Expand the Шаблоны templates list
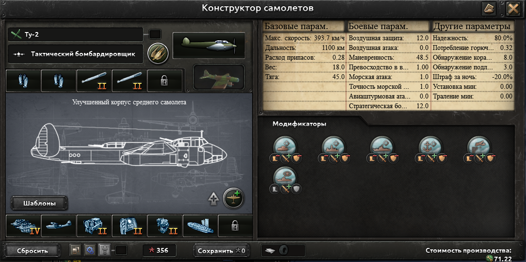Image resolution: width=526 pixels, height=262 pixels. (x=39, y=203)
